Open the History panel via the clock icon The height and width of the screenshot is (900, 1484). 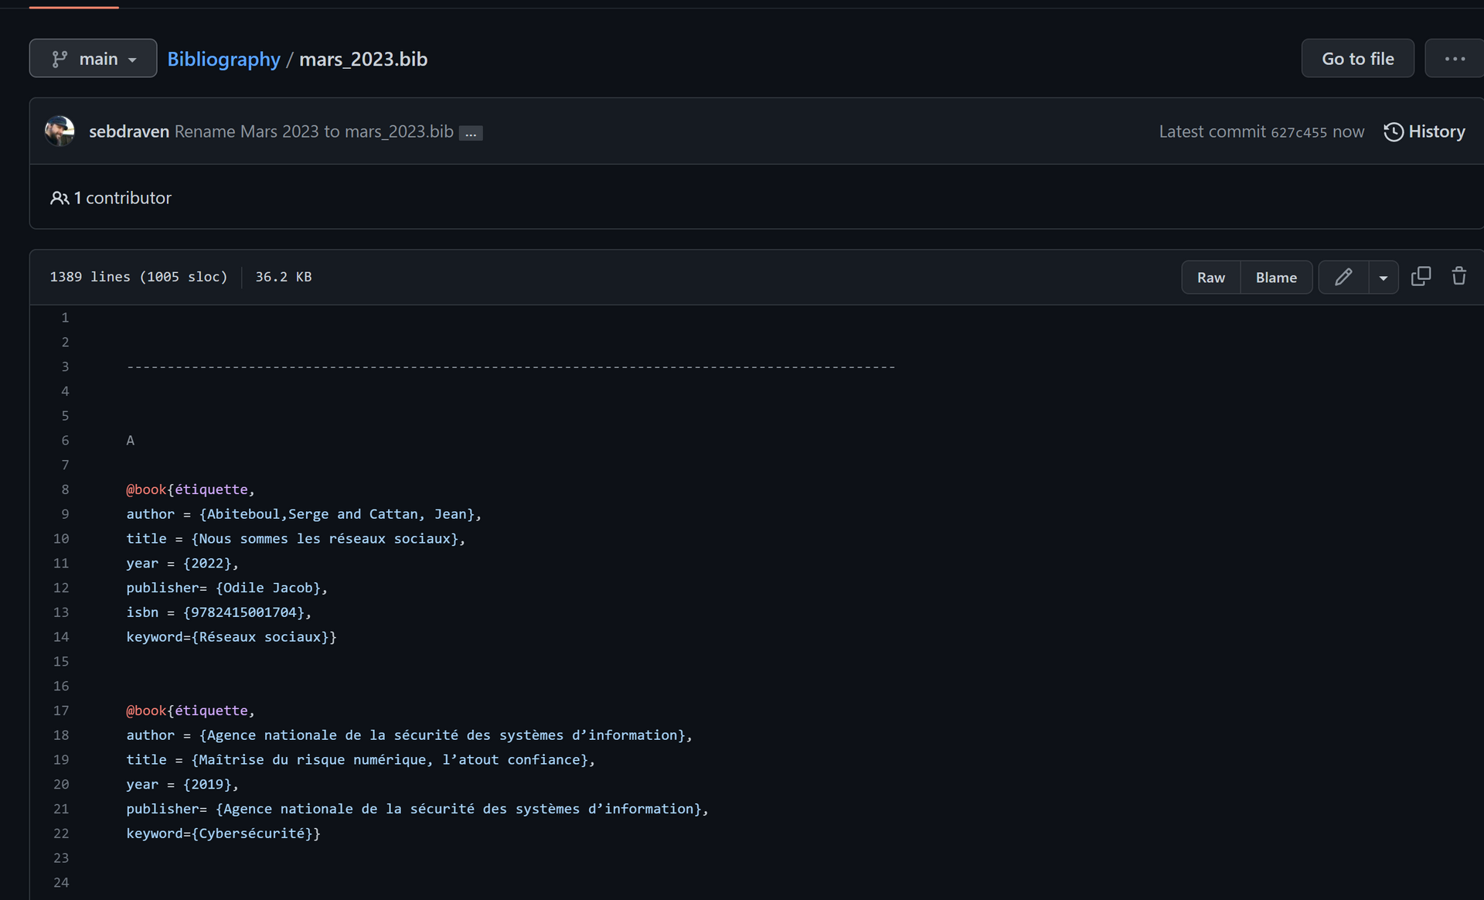(1393, 132)
